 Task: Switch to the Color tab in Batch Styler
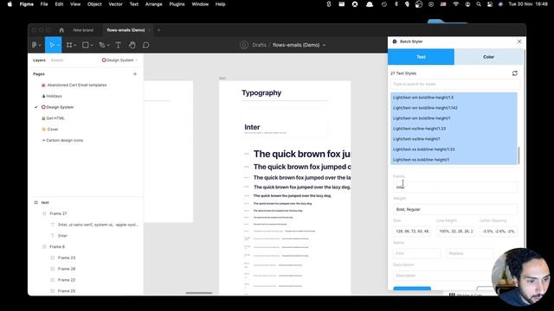tap(488, 57)
